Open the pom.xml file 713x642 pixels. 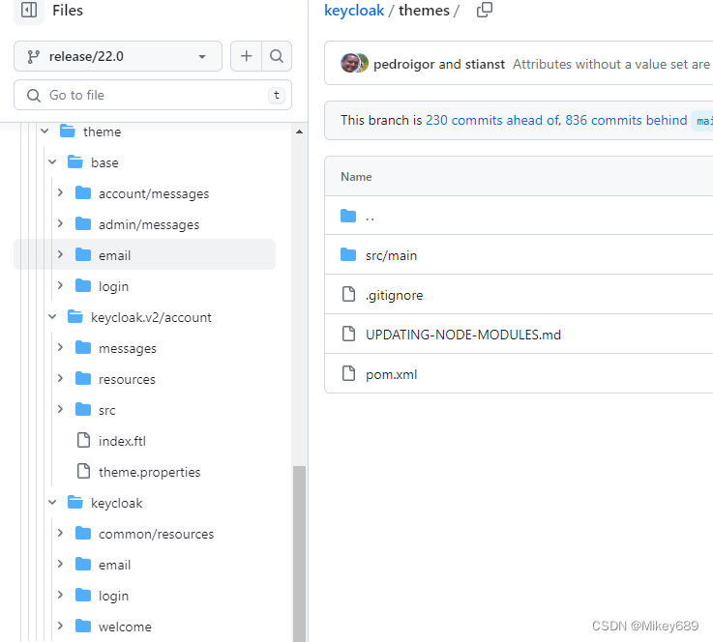pyautogui.click(x=391, y=375)
